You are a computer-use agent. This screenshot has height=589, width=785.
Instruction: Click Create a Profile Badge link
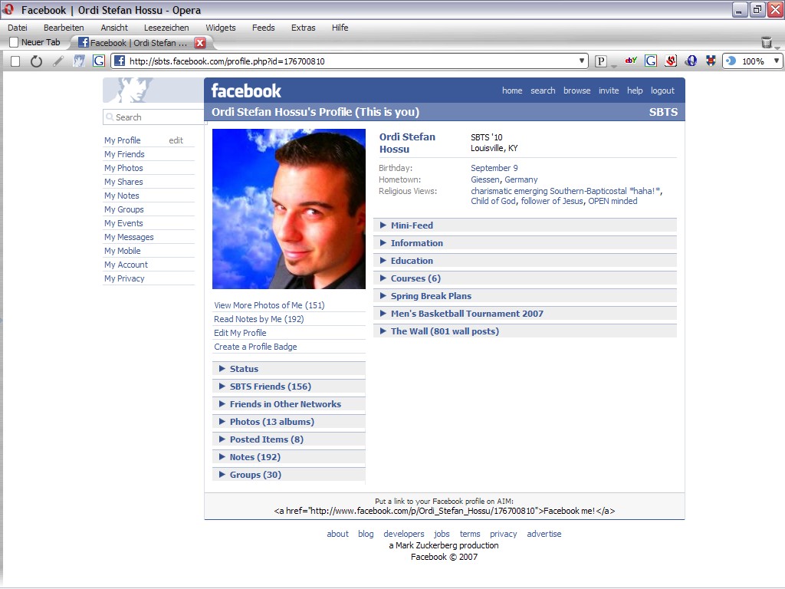point(255,347)
